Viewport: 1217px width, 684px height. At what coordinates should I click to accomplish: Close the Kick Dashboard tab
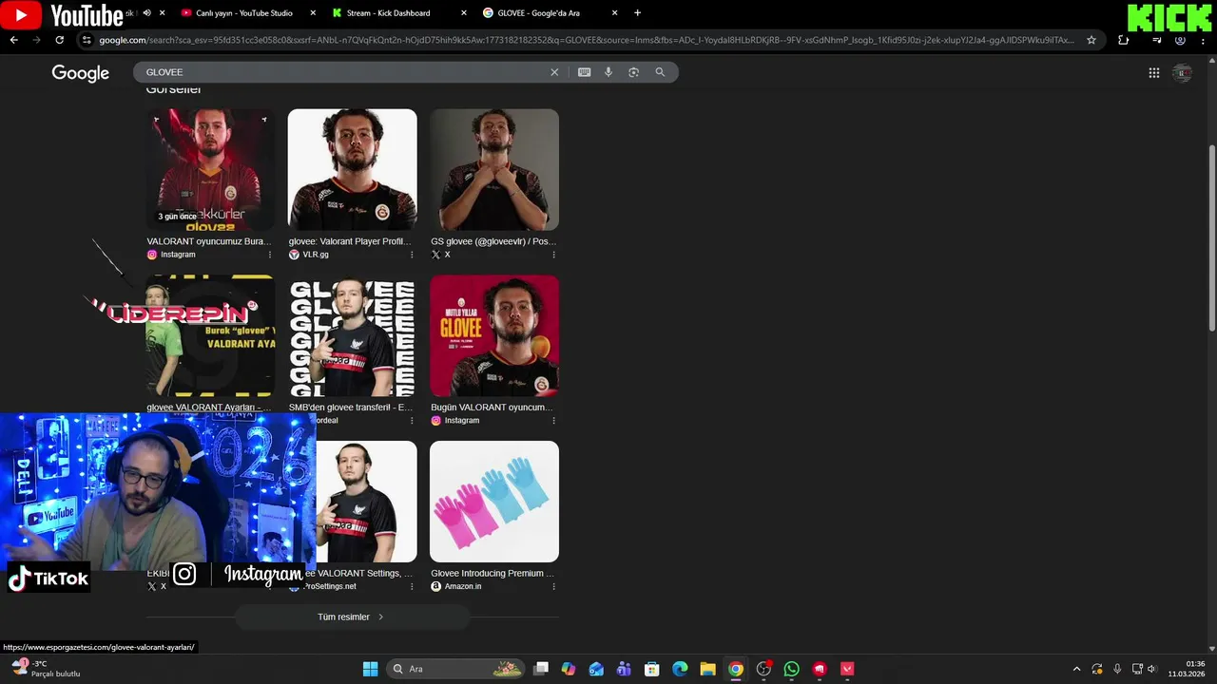click(464, 13)
